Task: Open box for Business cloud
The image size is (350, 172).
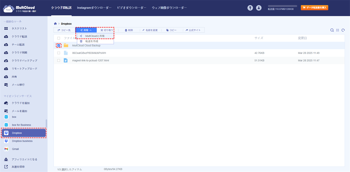Action: [x=21, y=125]
